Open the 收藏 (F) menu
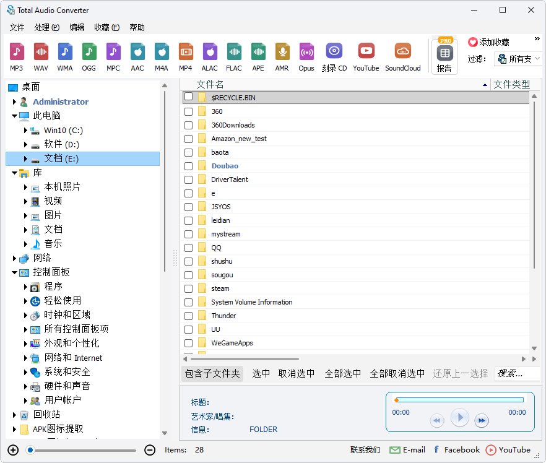The image size is (546, 463). click(106, 27)
